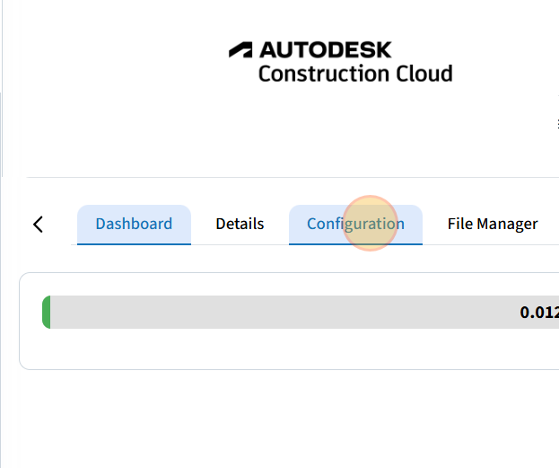This screenshot has width=559, height=468.
Task: Click the gray progress bar track
Action: (x=269, y=313)
